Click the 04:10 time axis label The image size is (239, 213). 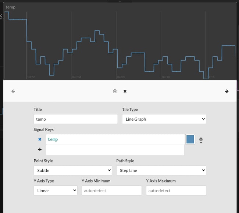(x=166, y=77)
